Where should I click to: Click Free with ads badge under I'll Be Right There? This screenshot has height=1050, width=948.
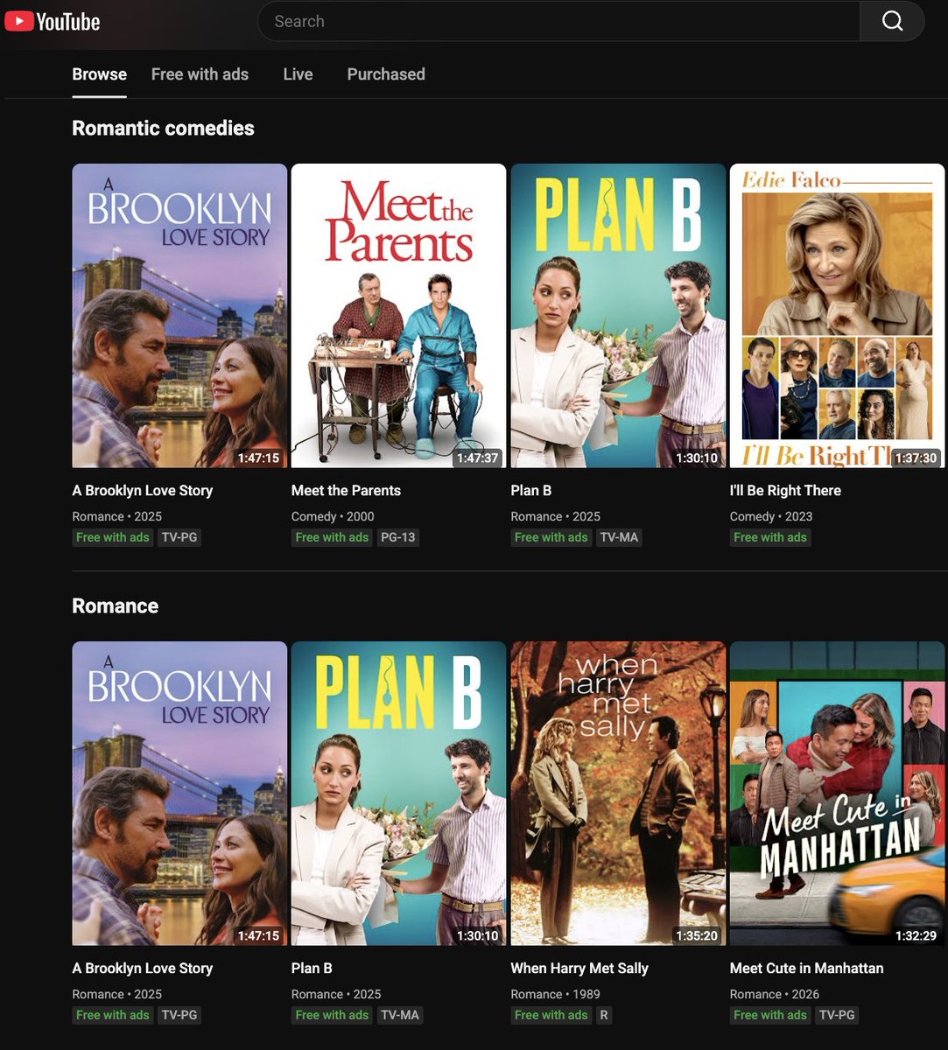point(770,537)
